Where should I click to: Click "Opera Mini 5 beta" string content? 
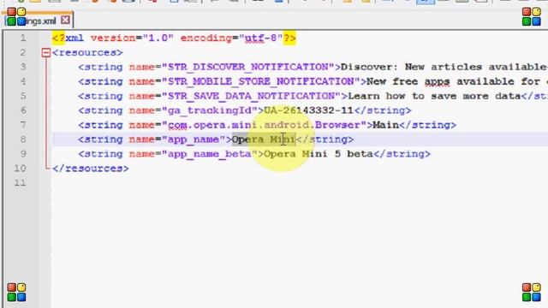[319, 154]
